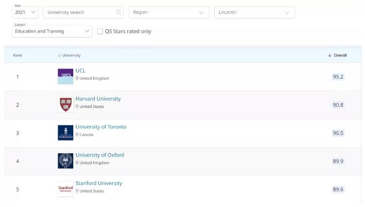Open the UCL university link
This screenshot has height=207, width=365.
click(x=80, y=71)
